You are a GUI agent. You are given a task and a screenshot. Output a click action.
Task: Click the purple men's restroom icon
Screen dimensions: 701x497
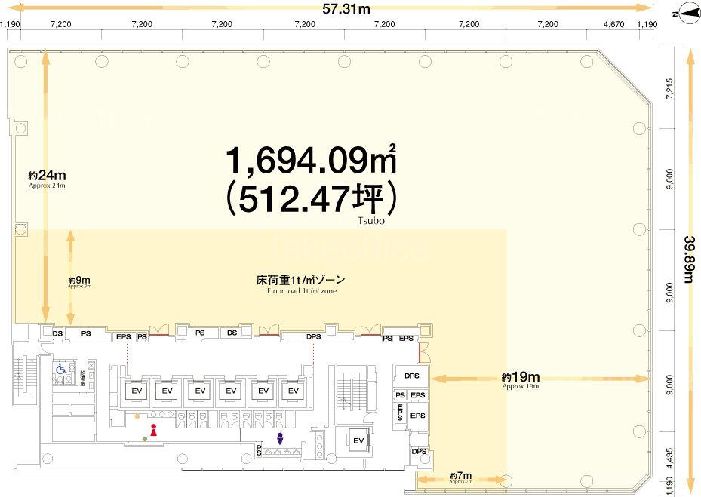pyautogui.click(x=280, y=437)
